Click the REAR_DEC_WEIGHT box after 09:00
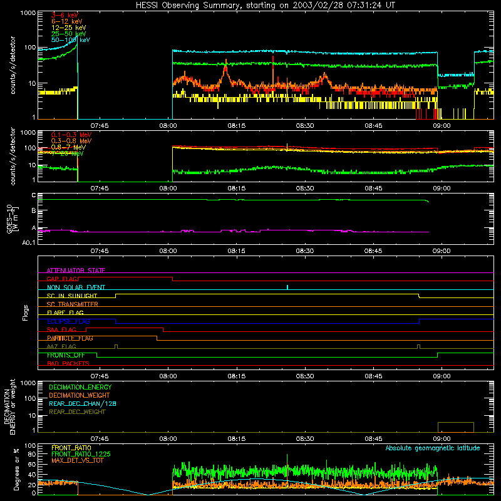 coord(456,427)
